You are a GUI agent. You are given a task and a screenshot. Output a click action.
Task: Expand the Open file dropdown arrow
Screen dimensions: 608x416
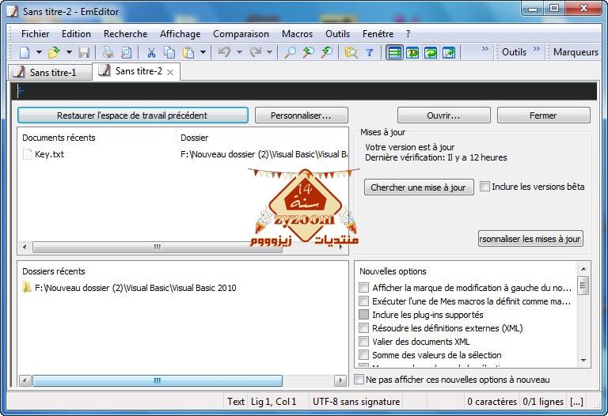click(69, 52)
